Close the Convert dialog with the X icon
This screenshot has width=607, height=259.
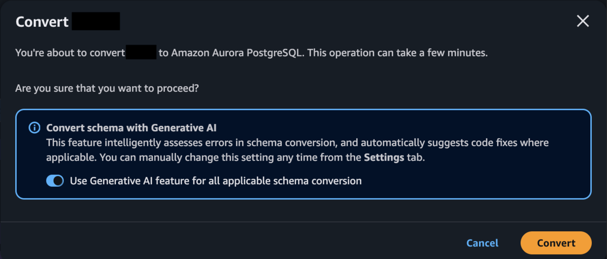583,21
